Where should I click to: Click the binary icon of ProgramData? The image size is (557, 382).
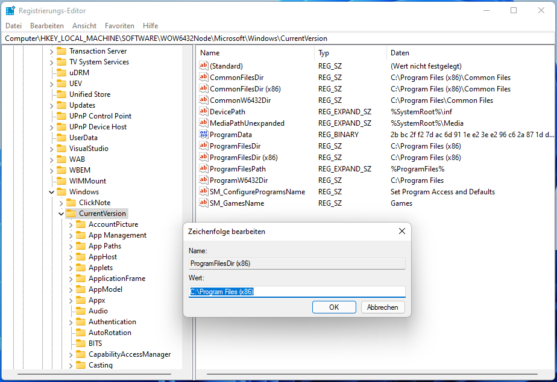point(204,134)
